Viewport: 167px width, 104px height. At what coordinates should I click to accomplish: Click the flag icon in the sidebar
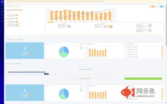pyautogui.click(x=2, y=18)
